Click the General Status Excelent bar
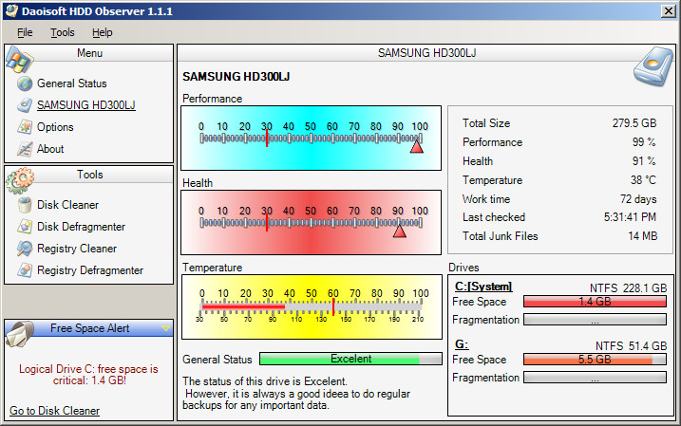Image resolution: width=681 pixels, height=426 pixels. (x=350, y=359)
